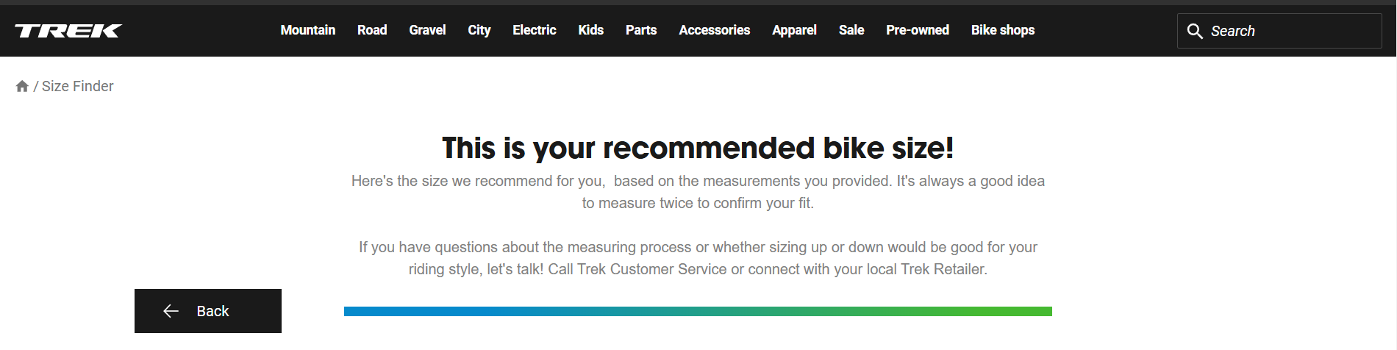Image resolution: width=1397 pixels, height=350 pixels.
Task: Find Bike shops via the navigation
Action: (x=1002, y=30)
